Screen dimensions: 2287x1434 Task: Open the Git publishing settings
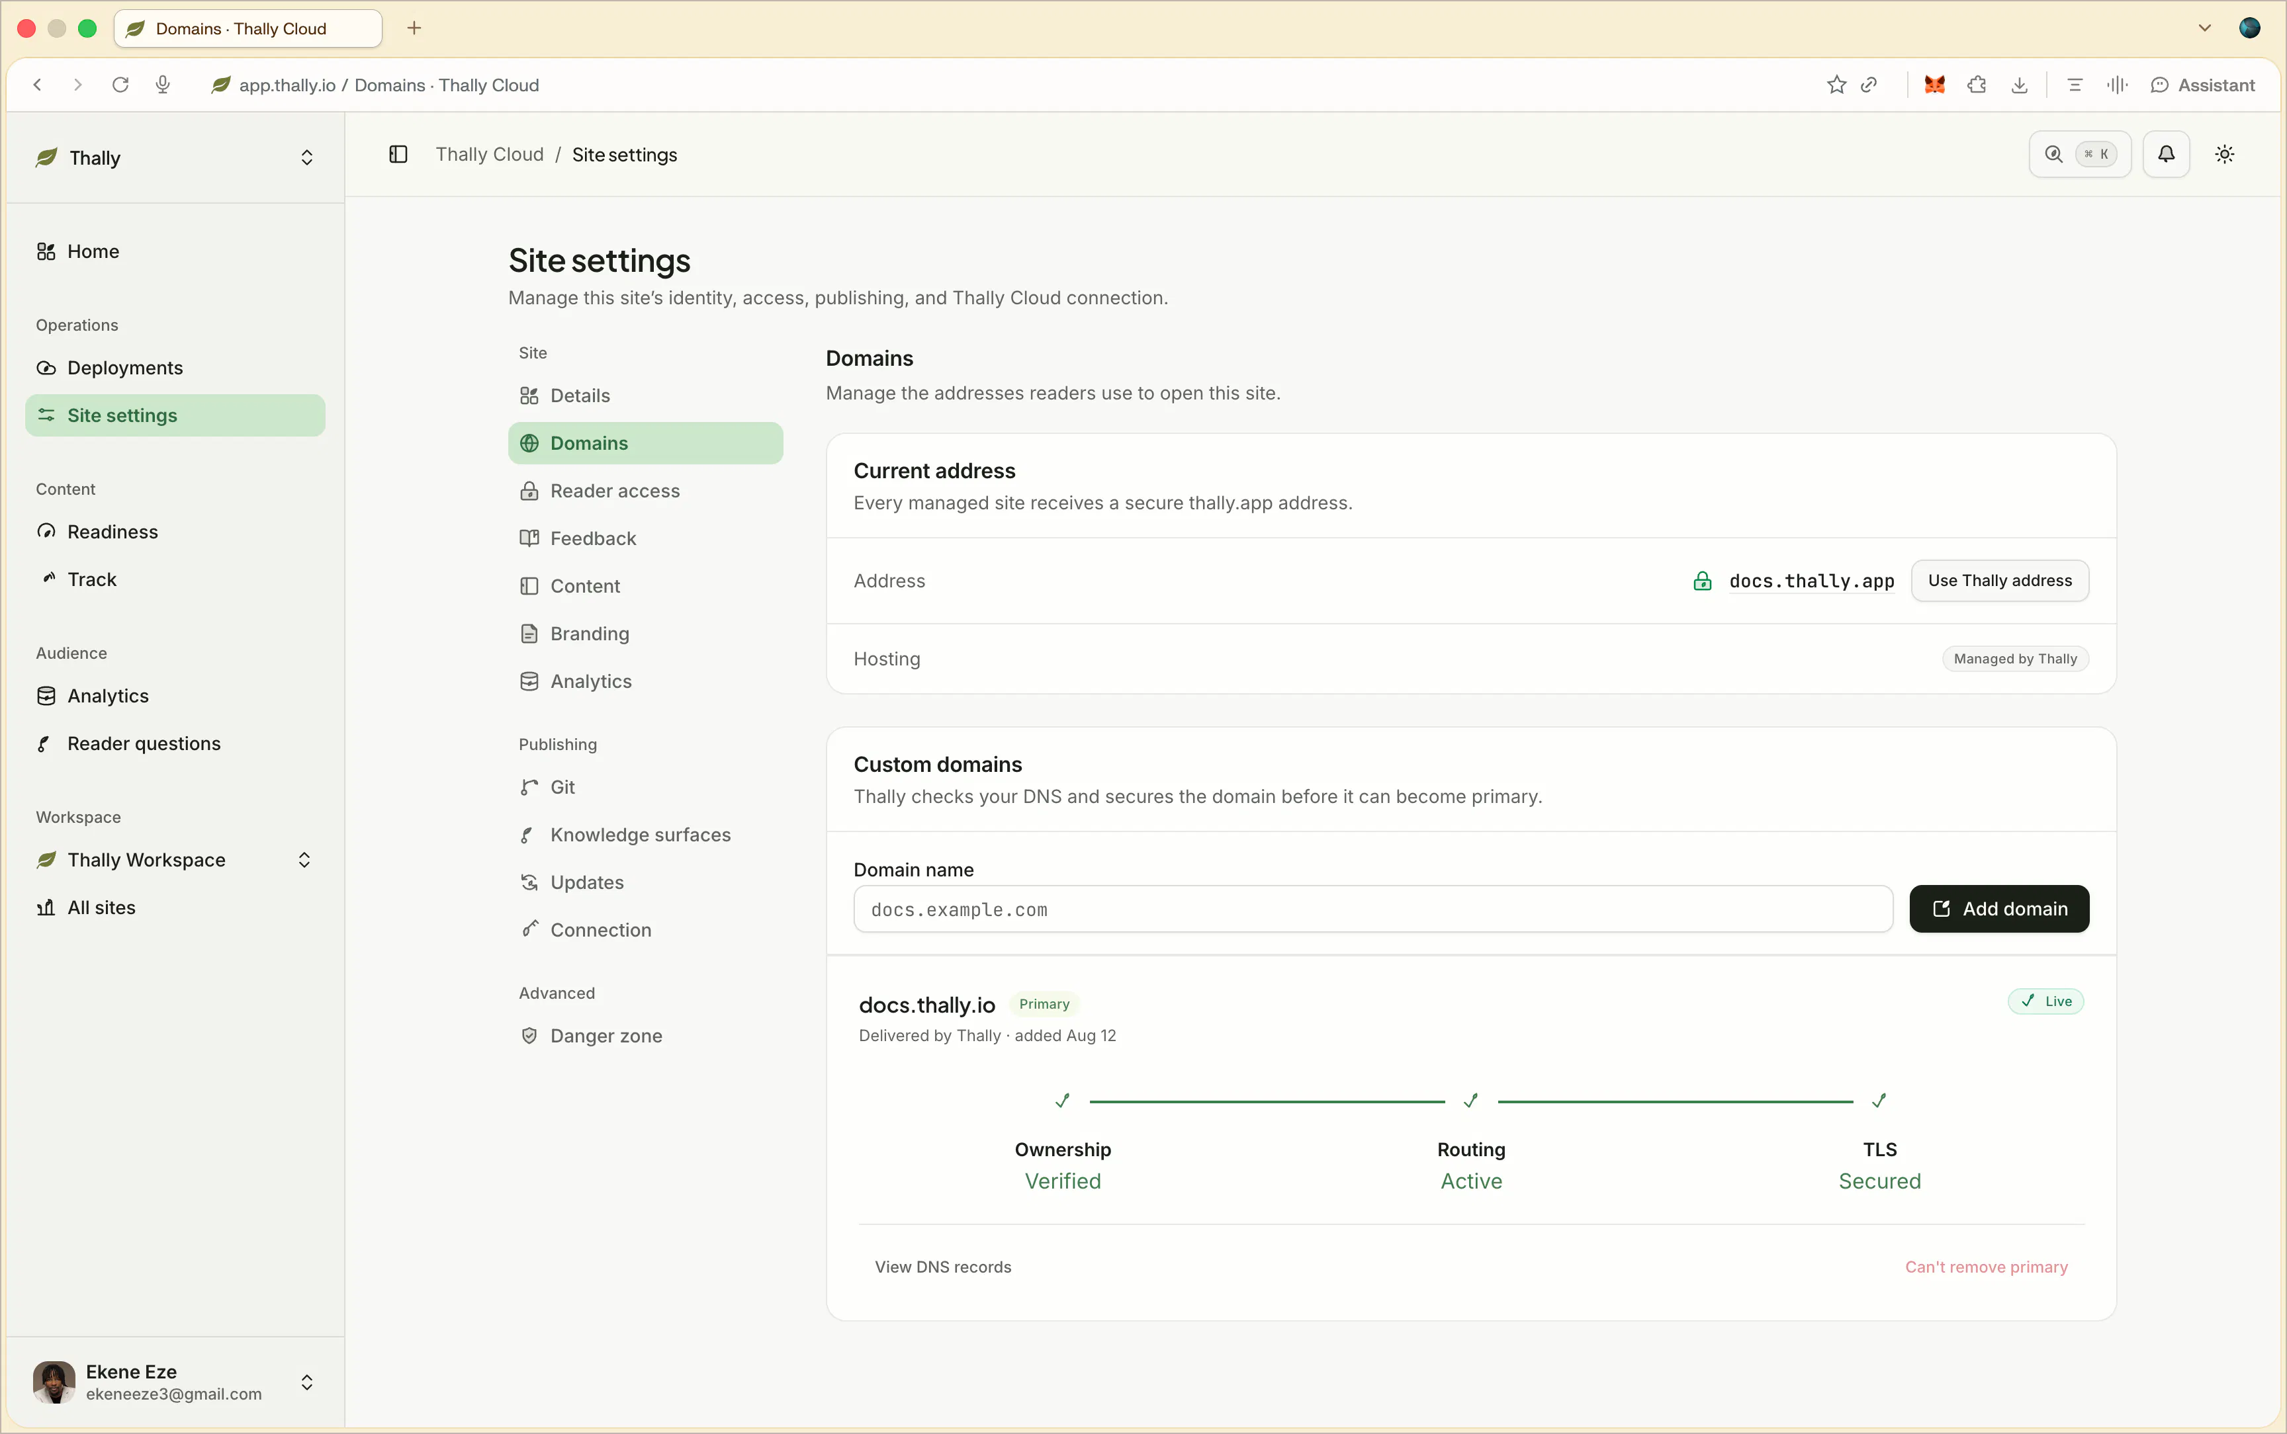click(x=646, y=787)
